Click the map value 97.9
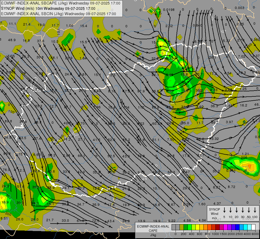This screenshot has width=260, height=239. point(141,91)
